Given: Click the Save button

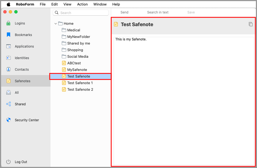Looking at the screenshot, I should tap(191, 12).
